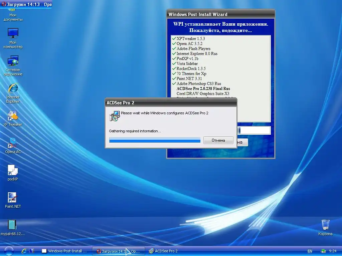The width and height of the screenshot is (342, 256).
Task: Click the Отмена button in ACDSee dialog
Action: pyautogui.click(x=218, y=140)
